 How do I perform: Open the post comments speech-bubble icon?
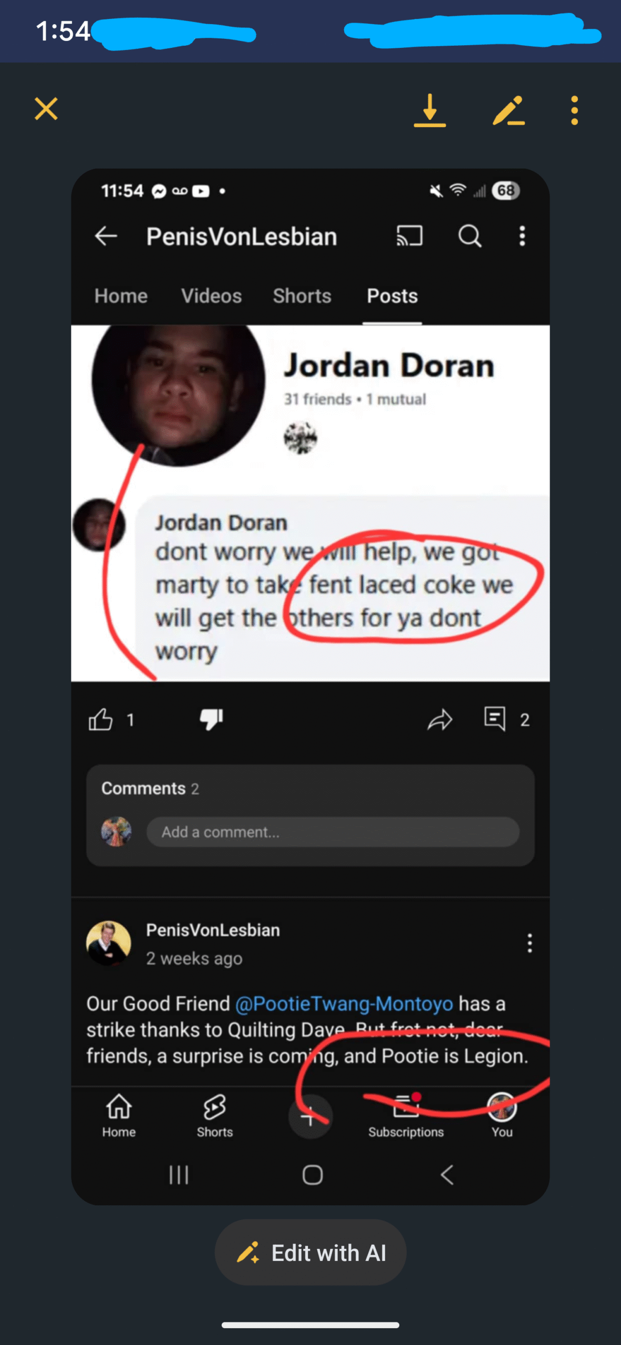click(x=495, y=719)
